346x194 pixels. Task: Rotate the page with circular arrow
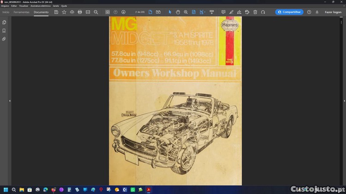(x=263, y=12)
